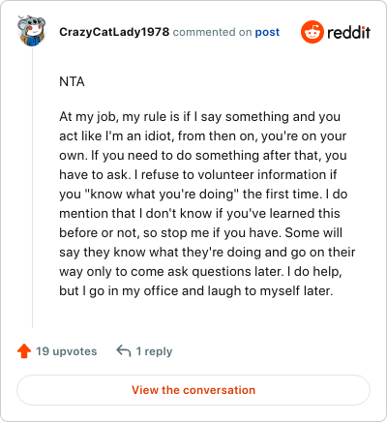
Task: Open the "View the conversation" button
Action: 193,390
